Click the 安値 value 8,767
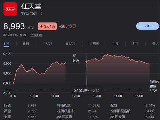The image size is (160, 120). (x=32, y=117)
